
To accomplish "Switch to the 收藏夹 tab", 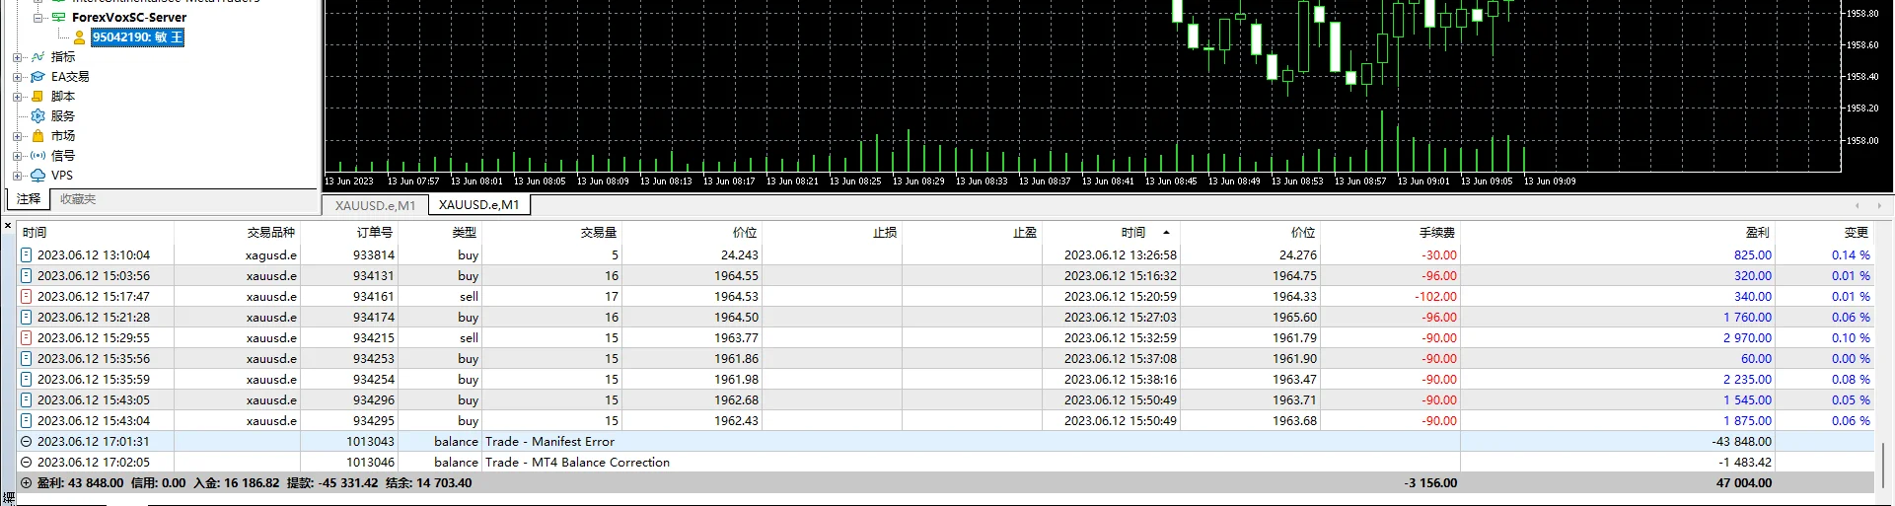I will [x=78, y=199].
